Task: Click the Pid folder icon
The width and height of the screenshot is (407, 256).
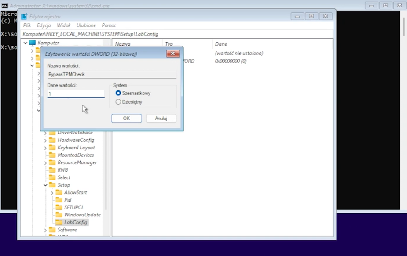Action: (x=59, y=200)
